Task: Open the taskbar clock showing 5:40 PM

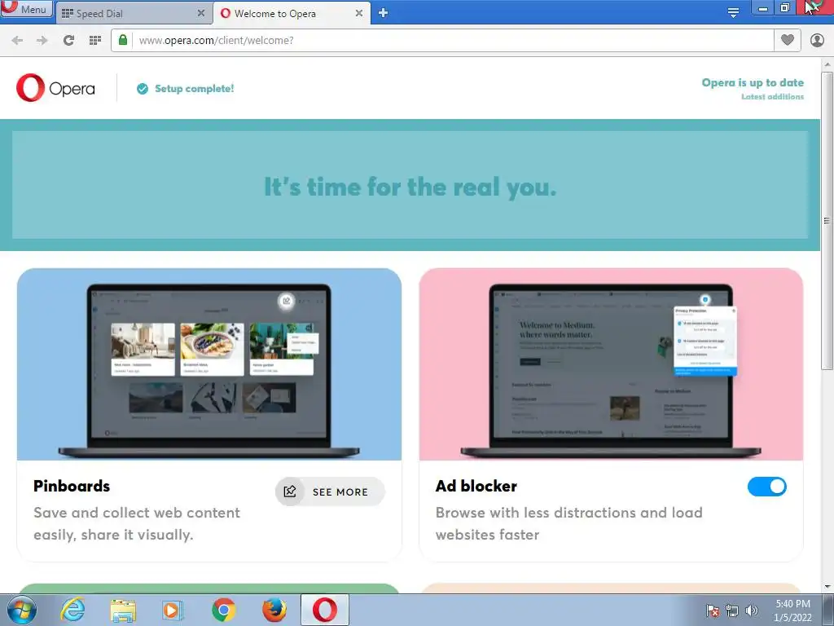Action: [792, 611]
